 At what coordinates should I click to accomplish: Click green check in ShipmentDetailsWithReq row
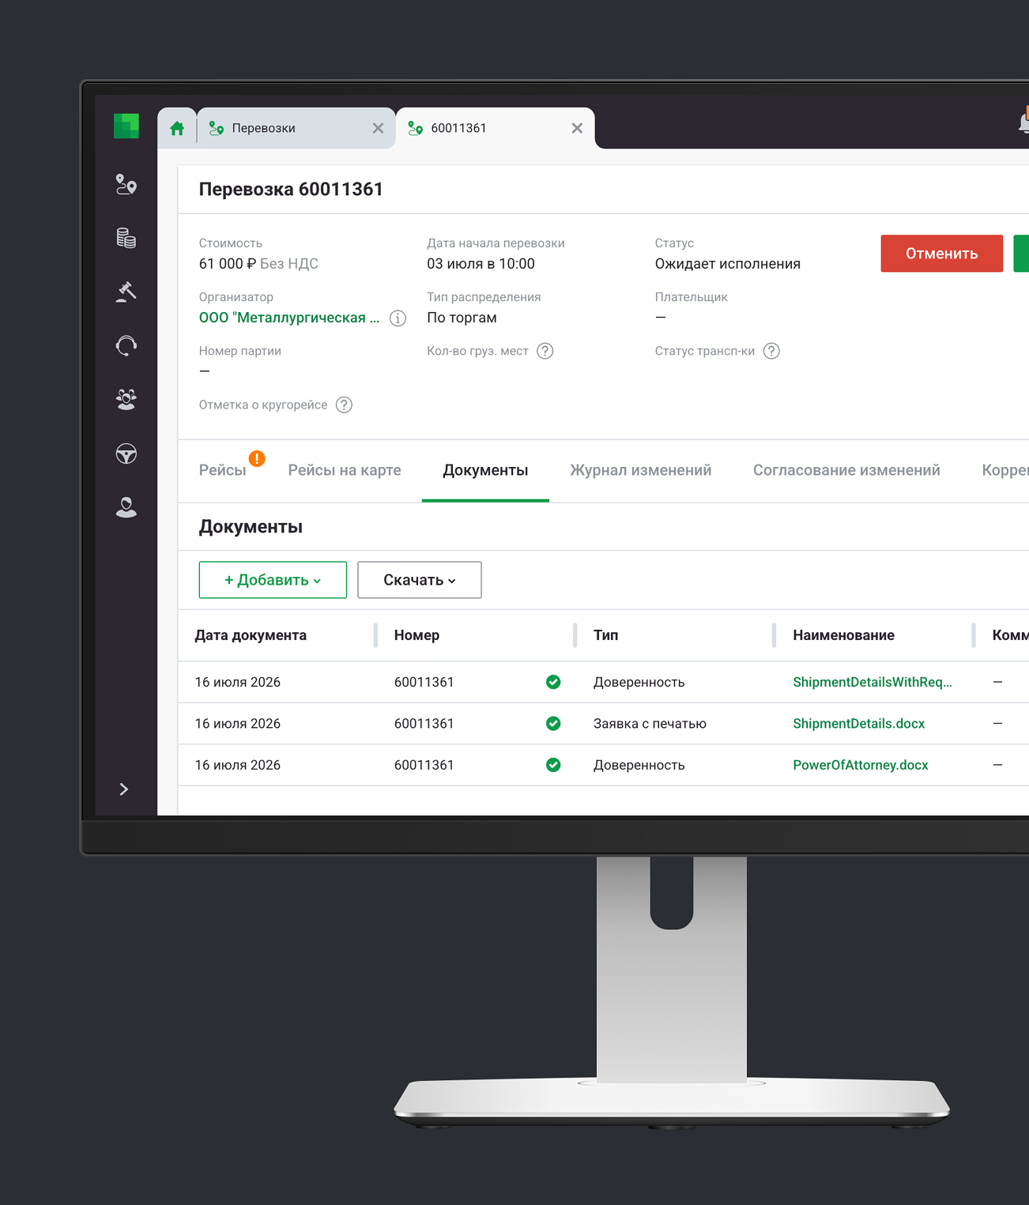click(x=553, y=682)
